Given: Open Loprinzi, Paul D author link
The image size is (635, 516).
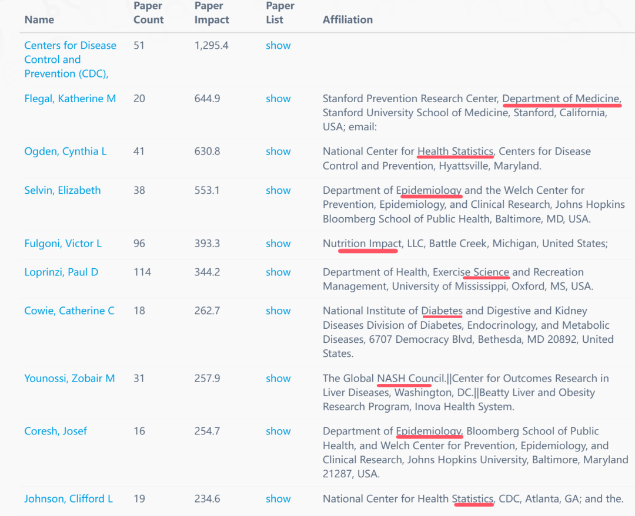Looking at the screenshot, I should point(61,272).
